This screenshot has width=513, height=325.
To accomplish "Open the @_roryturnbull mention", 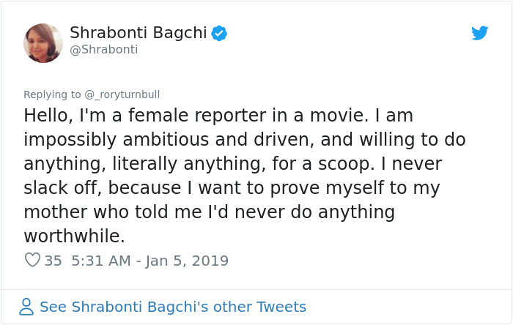I will (123, 94).
